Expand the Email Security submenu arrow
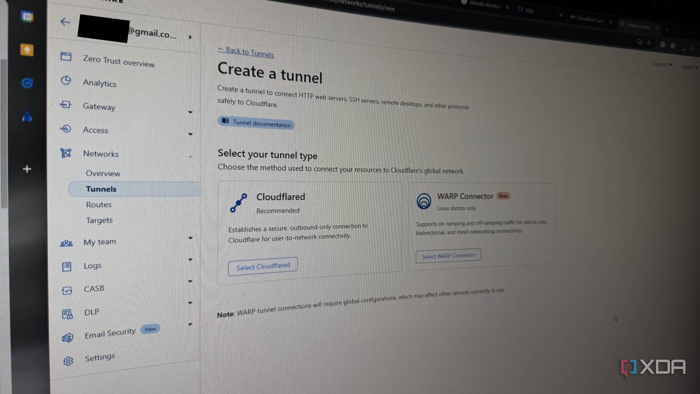Screen dimensions: 700x394 pyautogui.click(x=190, y=324)
